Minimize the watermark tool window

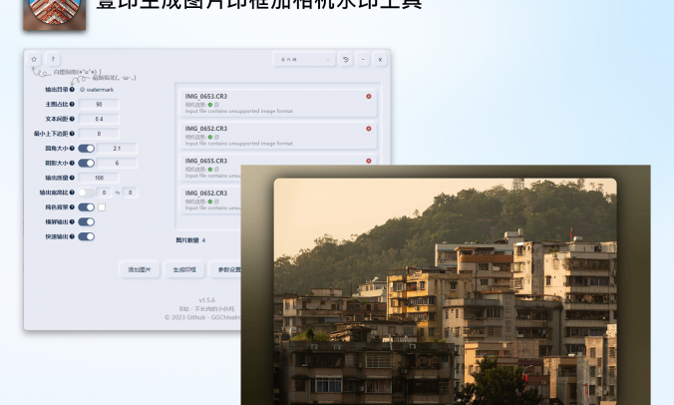[x=363, y=60]
